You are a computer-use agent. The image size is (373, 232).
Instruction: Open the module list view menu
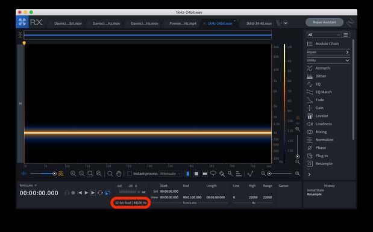tap(346, 35)
